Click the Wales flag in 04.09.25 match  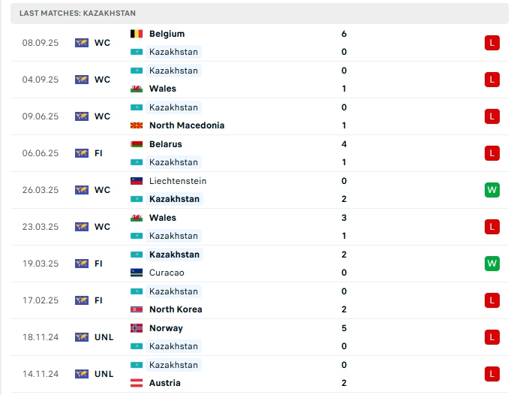pyautogui.click(x=137, y=89)
